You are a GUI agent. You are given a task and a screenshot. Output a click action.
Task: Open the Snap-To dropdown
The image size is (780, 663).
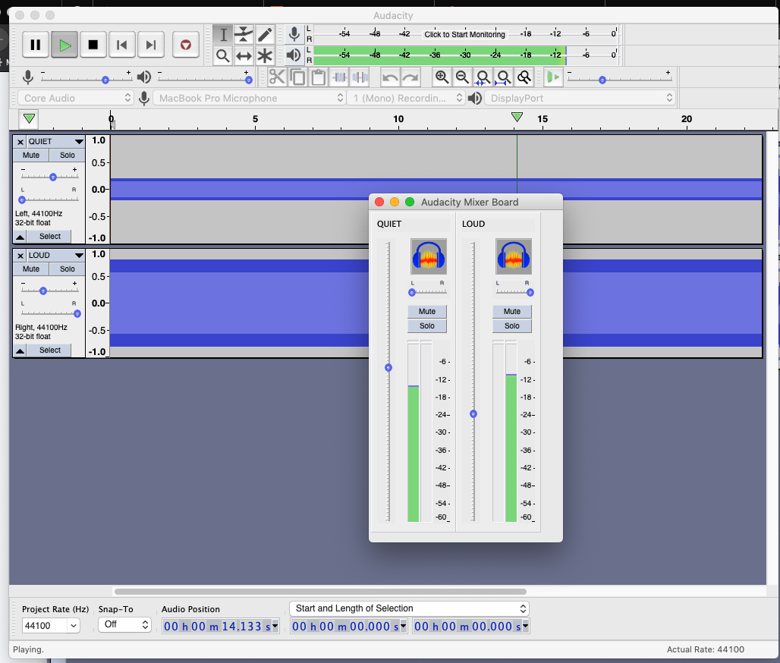(124, 626)
